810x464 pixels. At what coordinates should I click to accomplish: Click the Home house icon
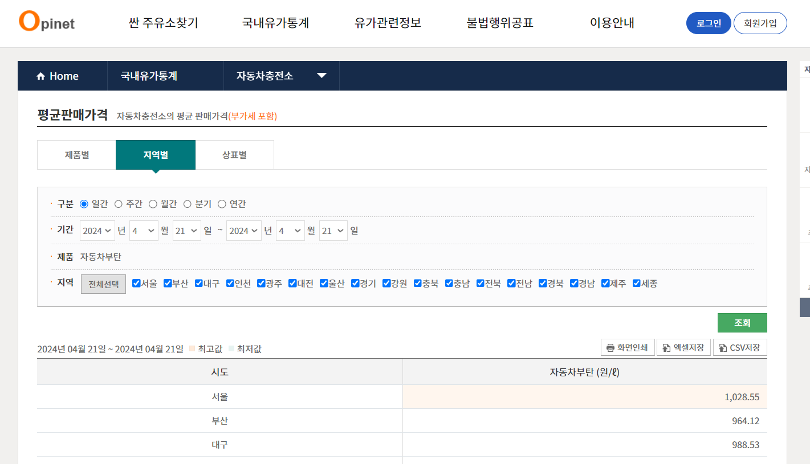pyautogui.click(x=40, y=76)
